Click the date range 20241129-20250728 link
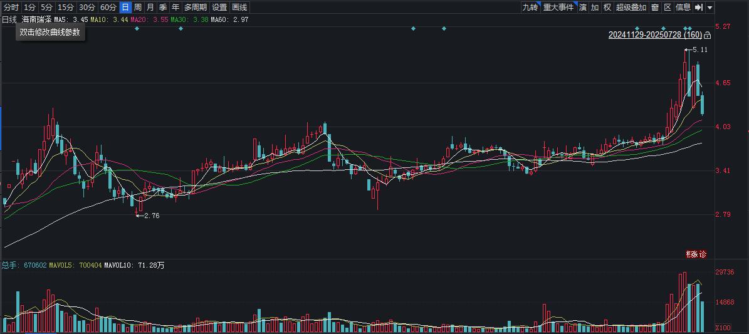Viewport: 749px width, 334px height. [655, 35]
